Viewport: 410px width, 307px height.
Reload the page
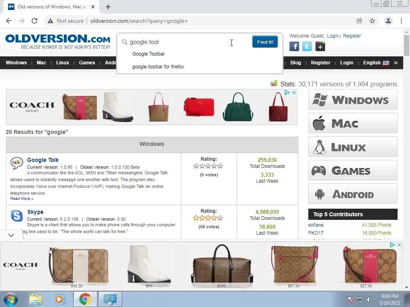pos(34,21)
